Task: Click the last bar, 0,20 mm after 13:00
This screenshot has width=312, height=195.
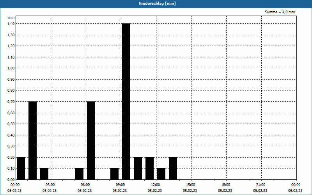Action: pos(173,168)
